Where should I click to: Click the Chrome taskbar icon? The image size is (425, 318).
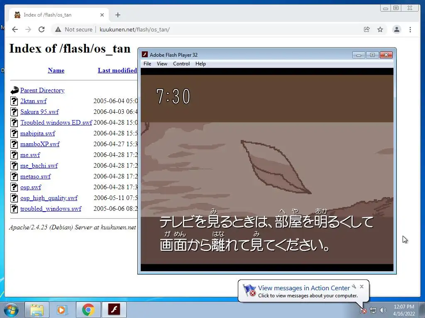[x=88, y=310]
